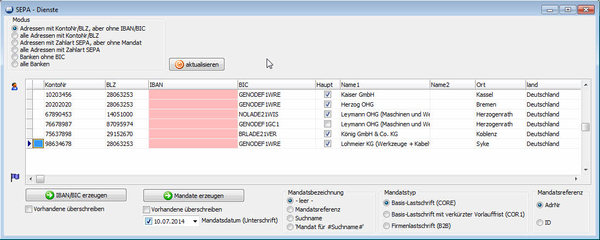
Task: Click the table's vertical scrollbar down arrow
Action: pyautogui.click(x=585, y=169)
